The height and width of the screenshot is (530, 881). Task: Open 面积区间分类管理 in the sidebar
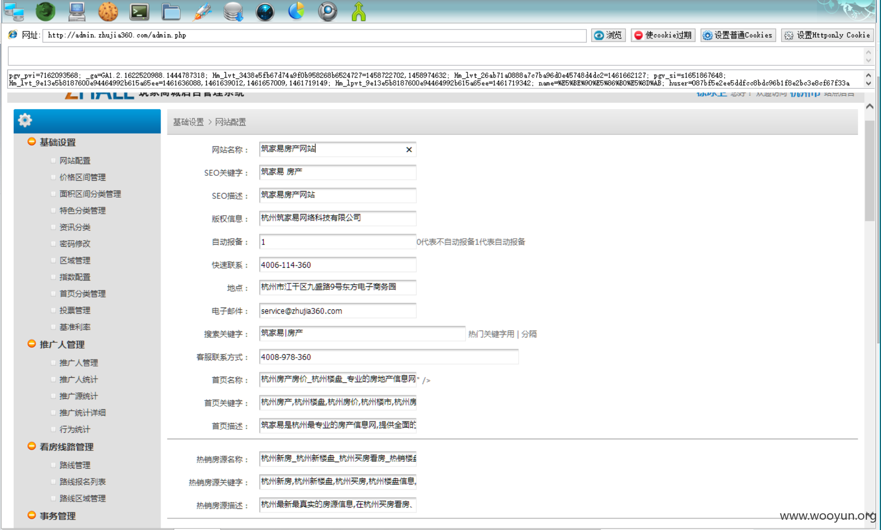coord(90,194)
